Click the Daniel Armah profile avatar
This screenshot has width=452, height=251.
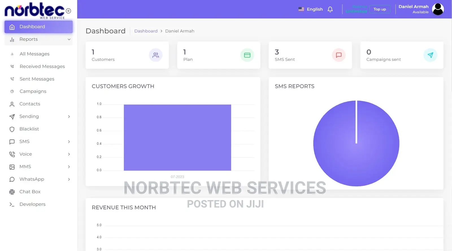pos(438,9)
